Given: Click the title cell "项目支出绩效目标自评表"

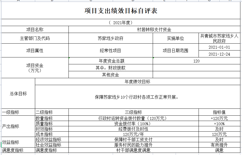Looking at the screenshot, I should pyautogui.click(x=121, y=11).
